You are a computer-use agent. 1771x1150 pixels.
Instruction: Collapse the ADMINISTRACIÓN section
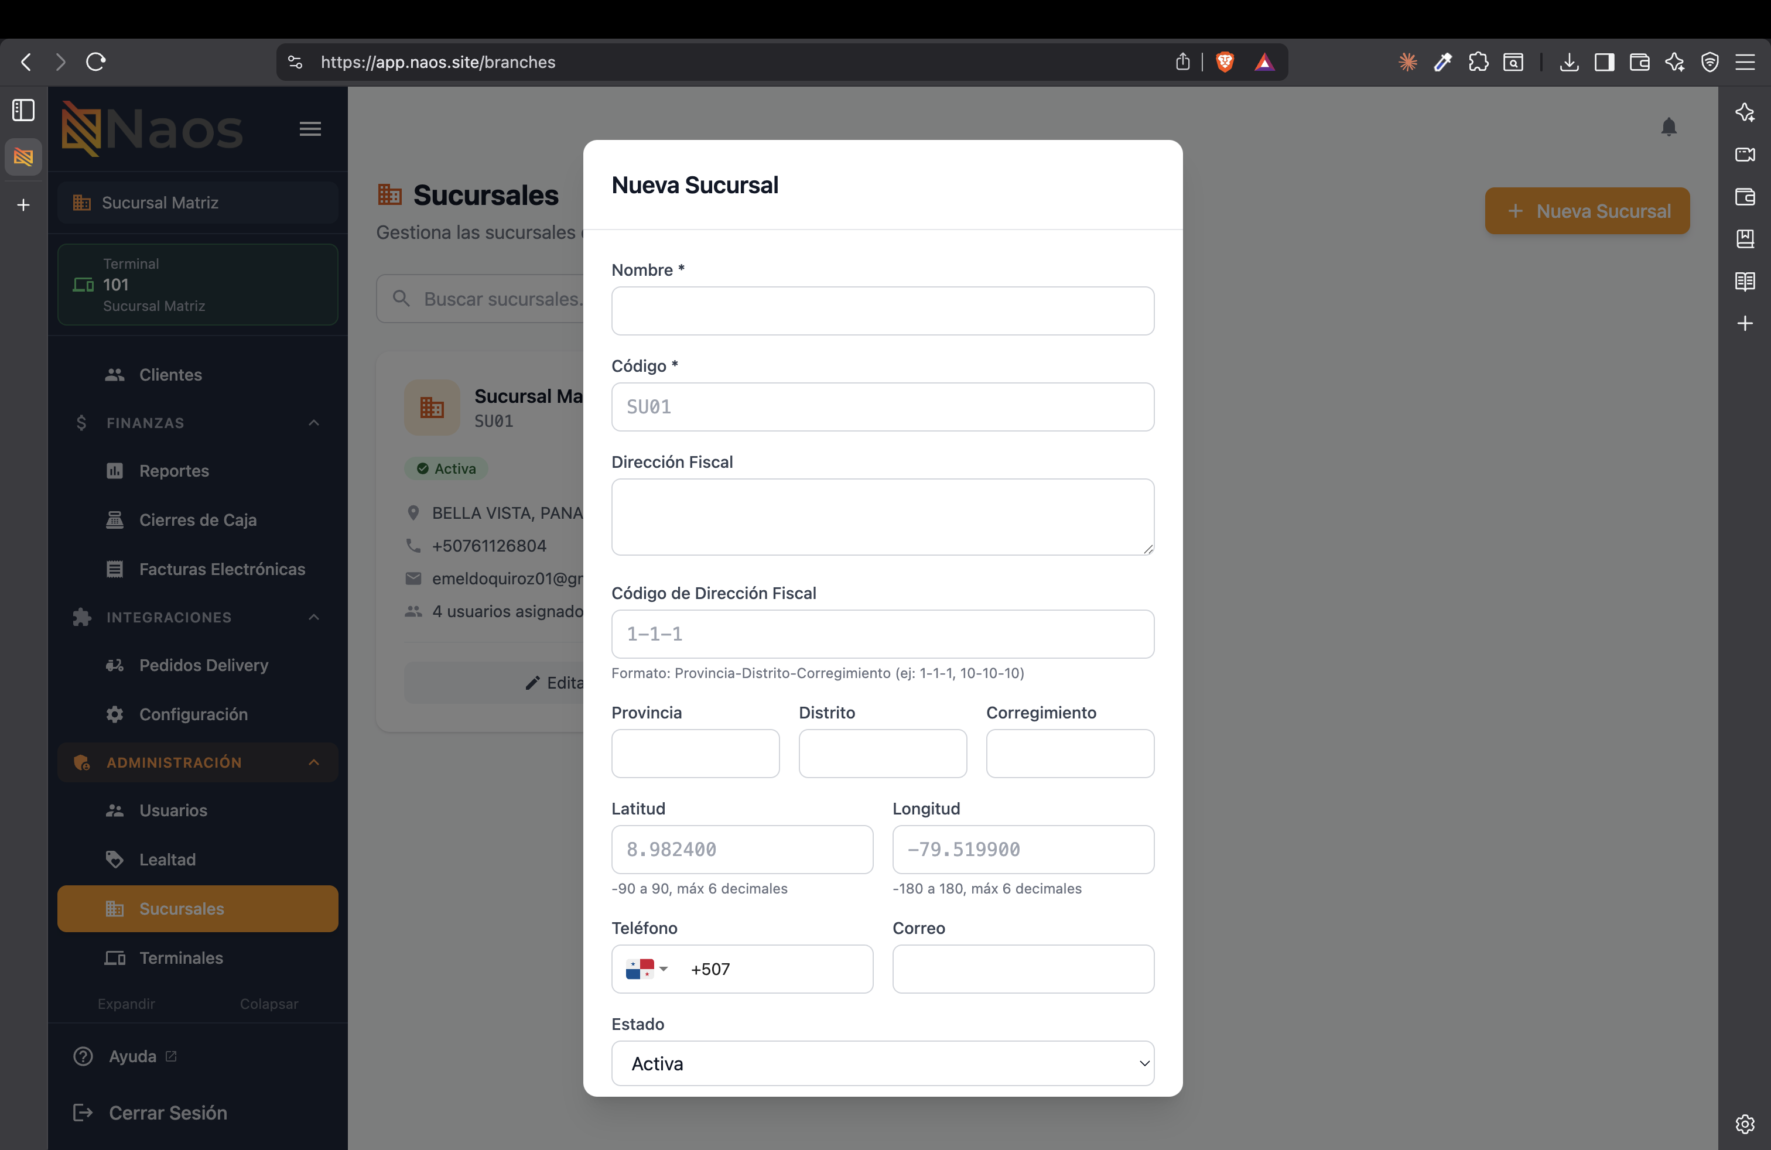[x=198, y=762]
